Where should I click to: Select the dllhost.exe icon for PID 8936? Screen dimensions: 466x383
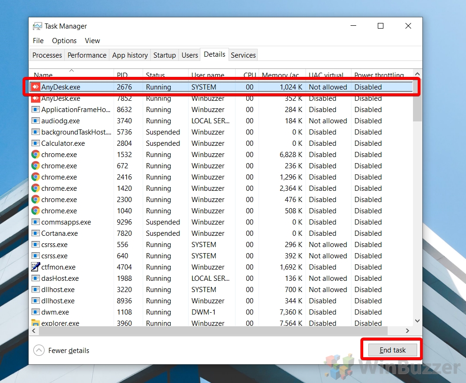coord(36,301)
